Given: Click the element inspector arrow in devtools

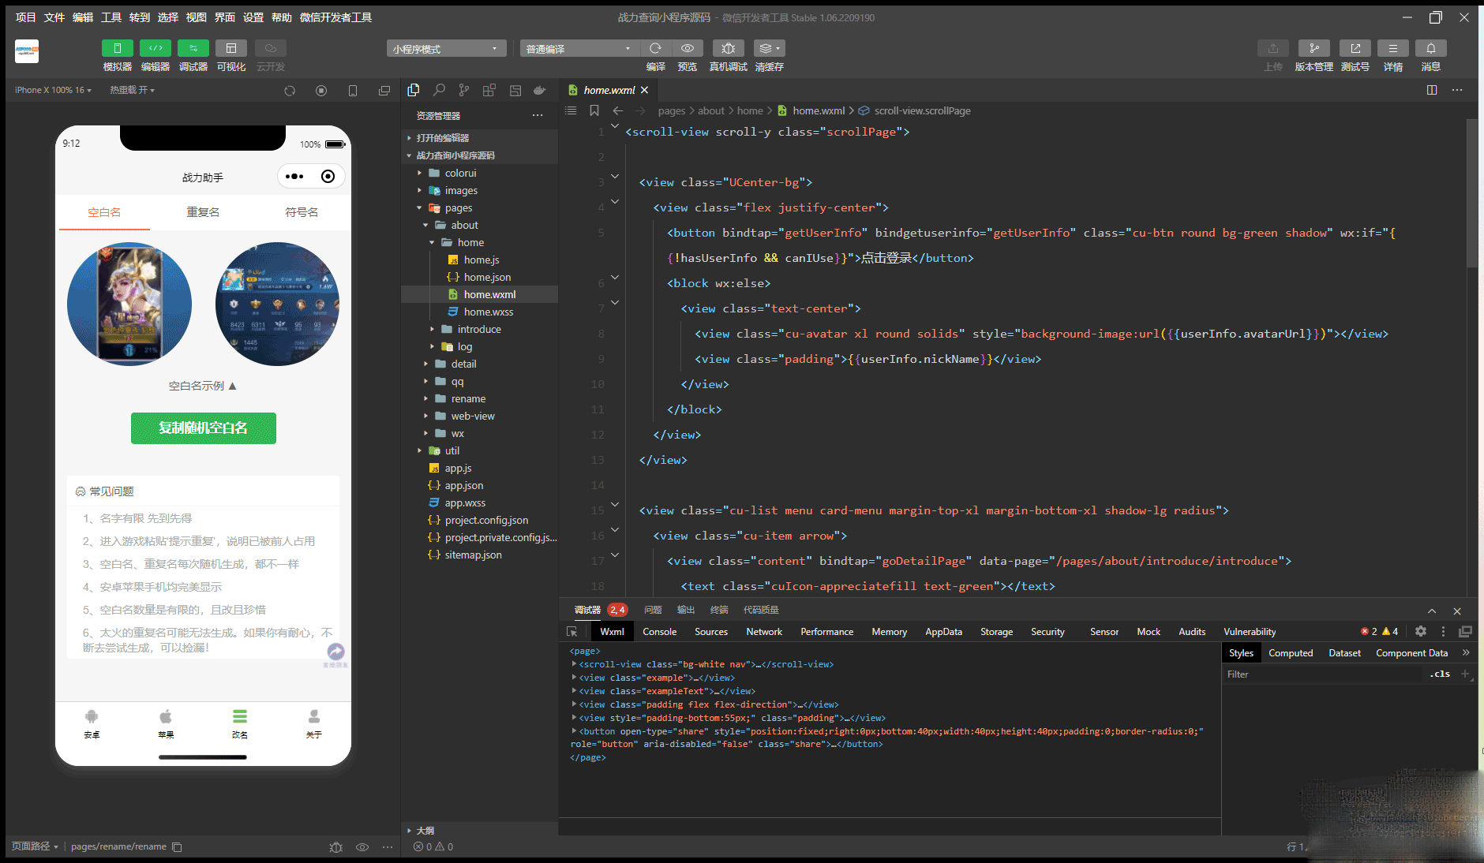Looking at the screenshot, I should coord(572,632).
